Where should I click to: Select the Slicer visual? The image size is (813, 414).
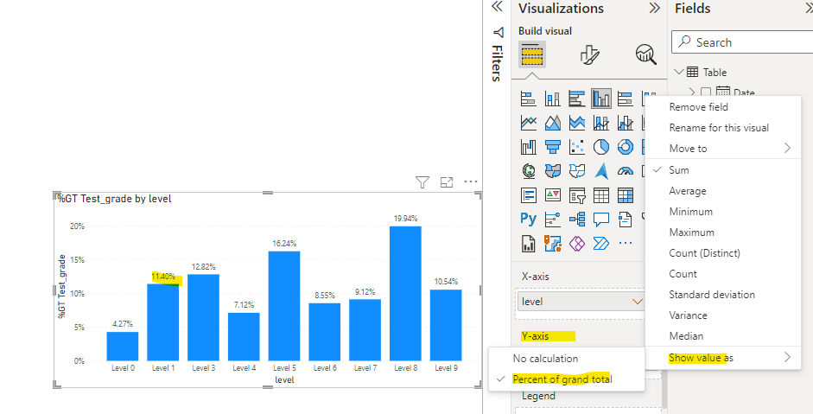(577, 195)
